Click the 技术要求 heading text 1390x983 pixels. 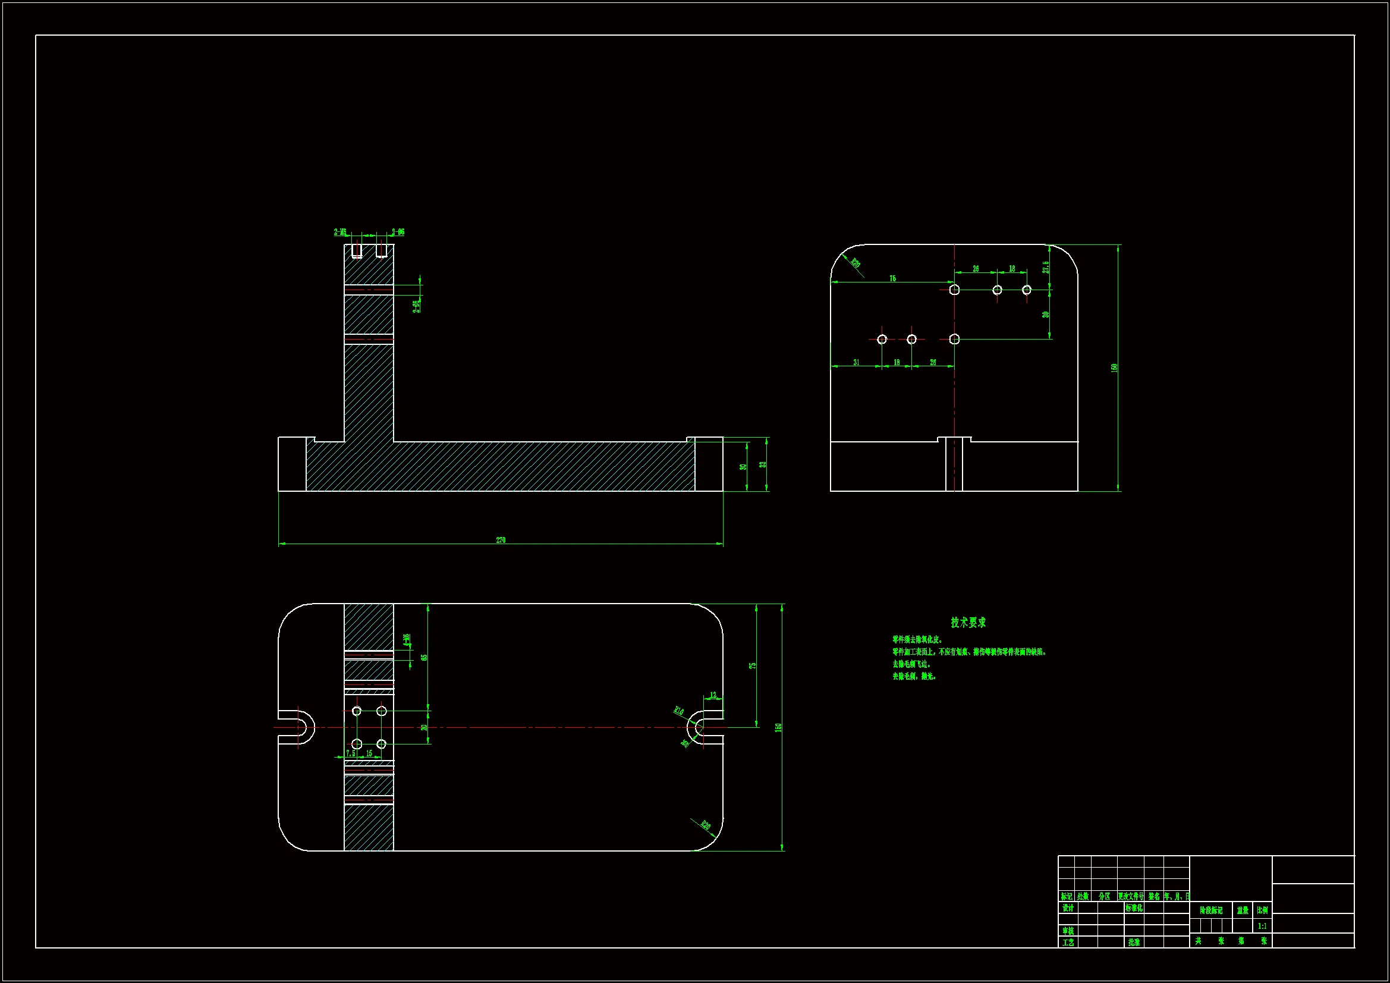[x=968, y=622]
